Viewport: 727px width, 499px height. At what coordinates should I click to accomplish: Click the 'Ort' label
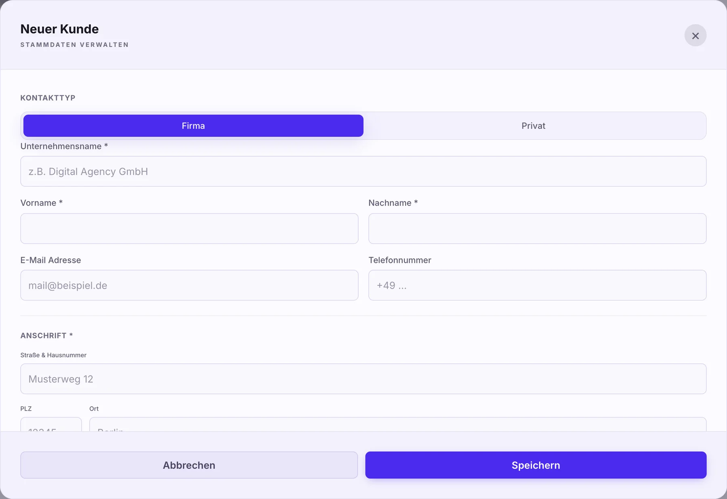click(94, 409)
